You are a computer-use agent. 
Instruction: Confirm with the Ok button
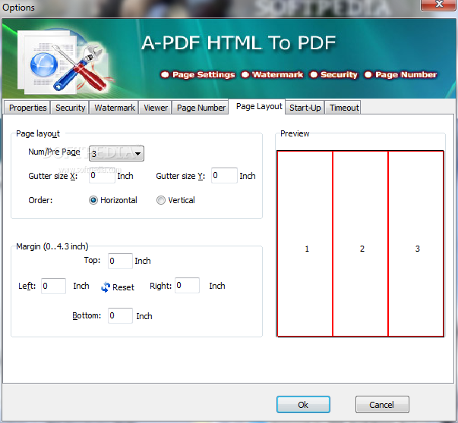click(303, 404)
